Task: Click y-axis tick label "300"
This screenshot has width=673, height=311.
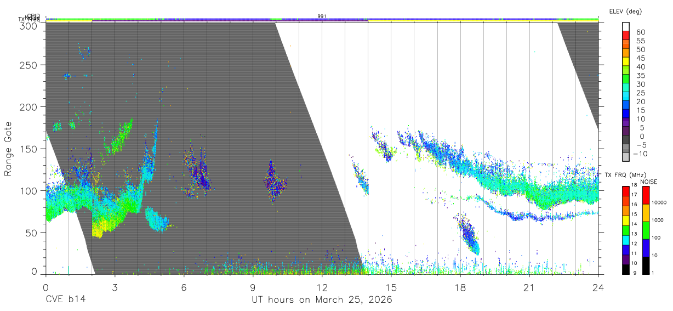Action: (29, 25)
